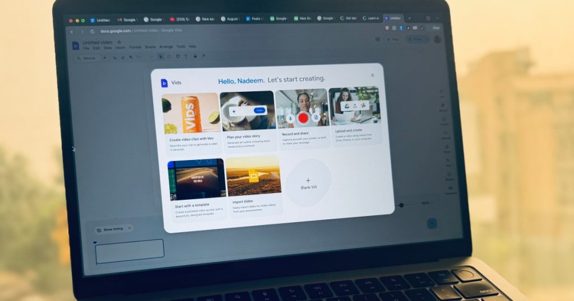Click the microphone icon on Record card

pyautogui.click(x=290, y=118)
